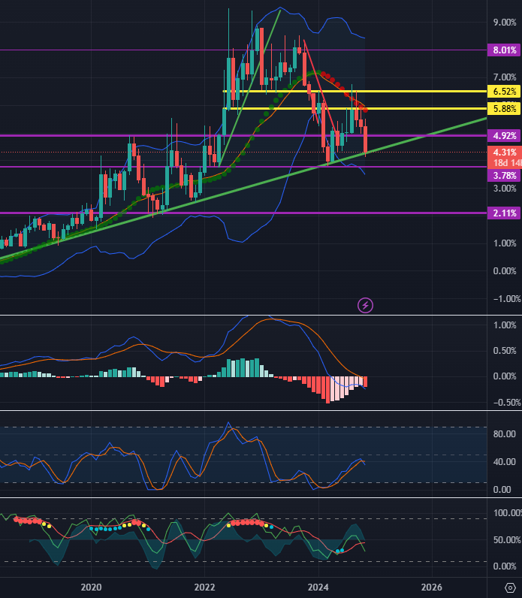The image size is (522, 598).
Task: Open chart settings gear icon at bottom right
Action: click(x=510, y=587)
